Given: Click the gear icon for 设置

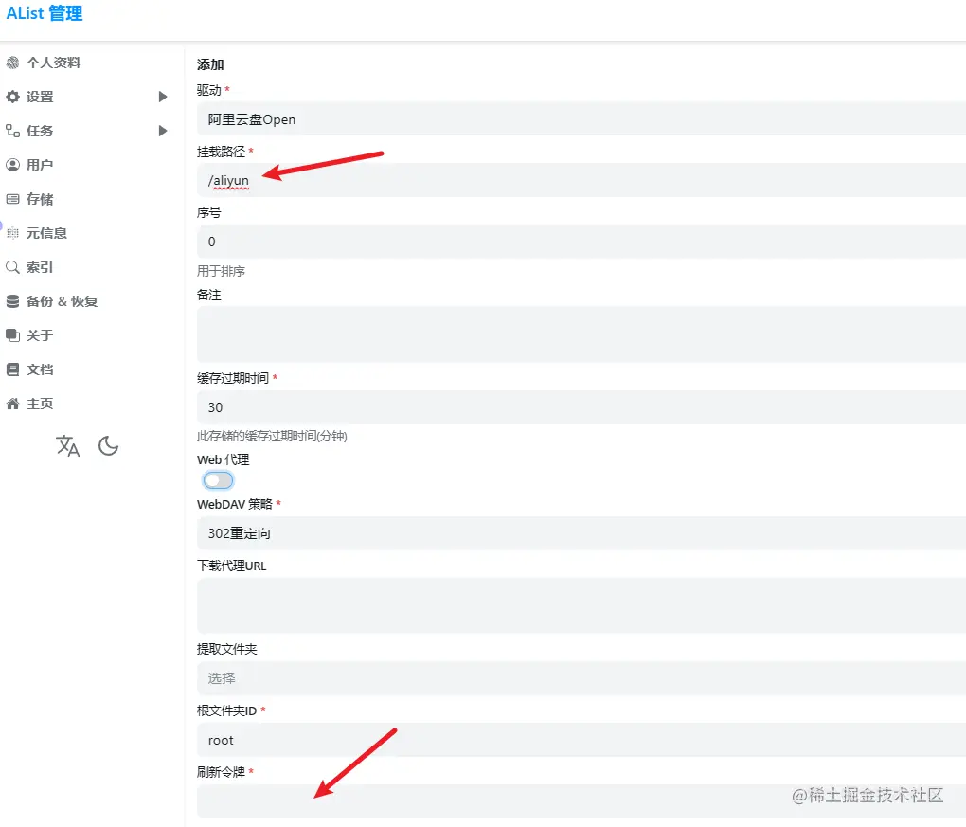Looking at the screenshot, I should point(12,97).
